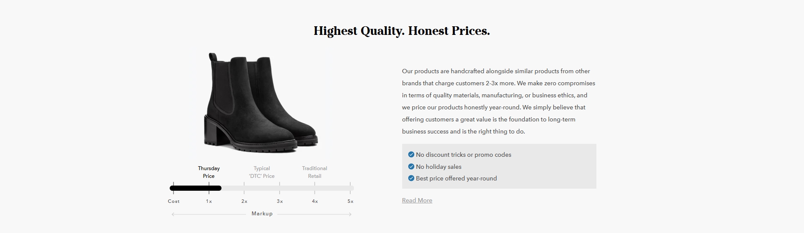Click the Markup axis label
The width and height of the screenshot is (804, 233).
point(262,214)
